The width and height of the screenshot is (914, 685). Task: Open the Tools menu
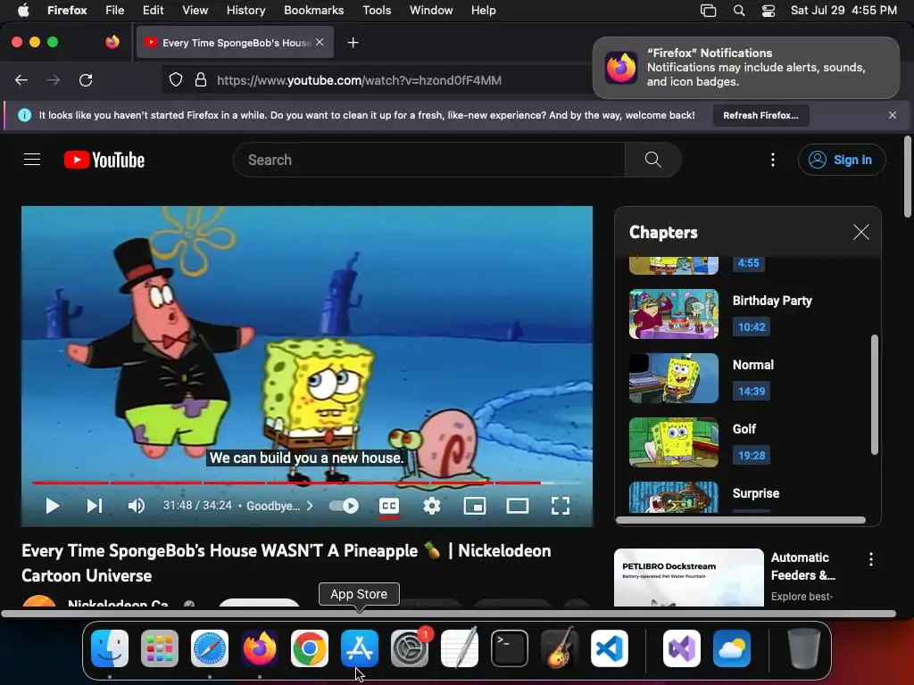click(377, 10)
